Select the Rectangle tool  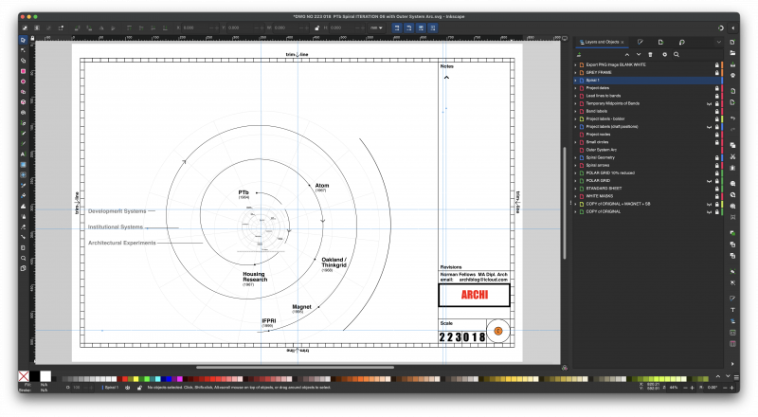click(x=23, y=71)
